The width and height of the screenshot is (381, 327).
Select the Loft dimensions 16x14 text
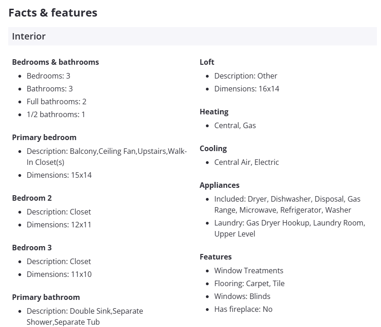(x=246, y=89)
